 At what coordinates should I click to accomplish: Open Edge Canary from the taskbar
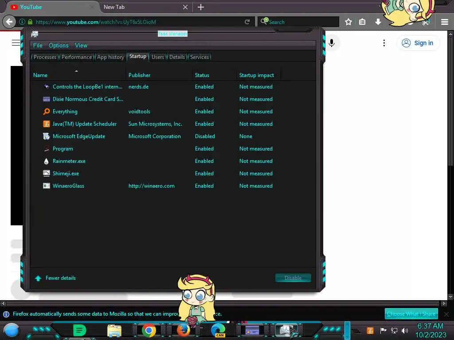(218, 330)
